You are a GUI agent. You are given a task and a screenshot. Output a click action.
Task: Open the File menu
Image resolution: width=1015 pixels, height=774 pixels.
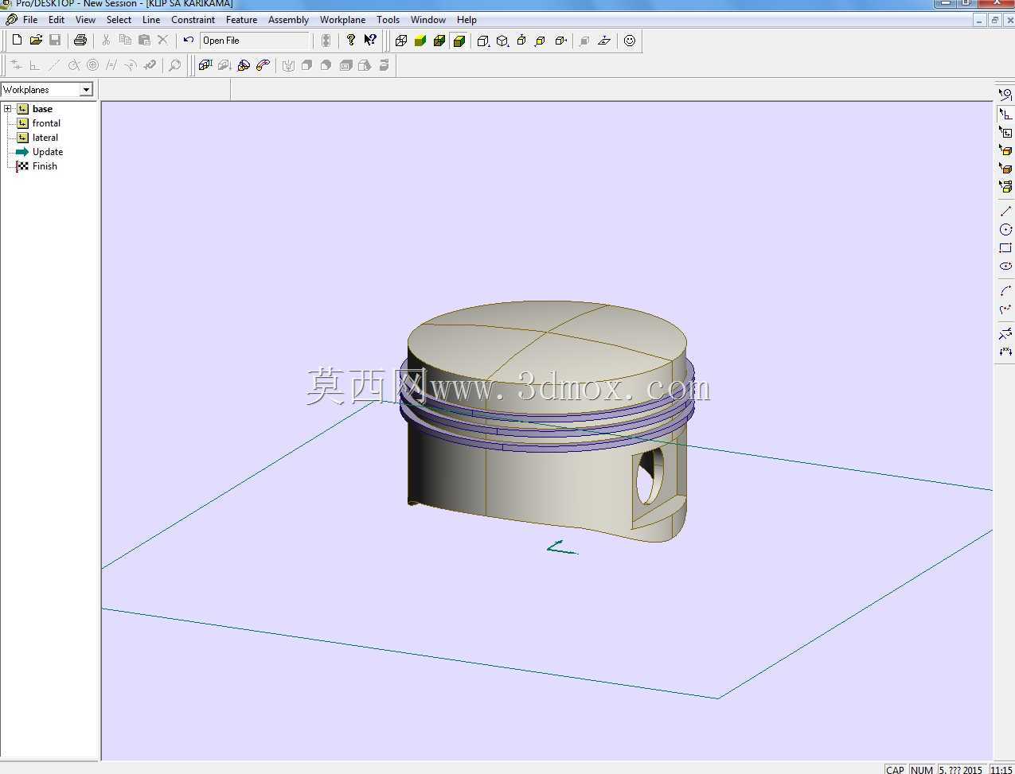30,20
